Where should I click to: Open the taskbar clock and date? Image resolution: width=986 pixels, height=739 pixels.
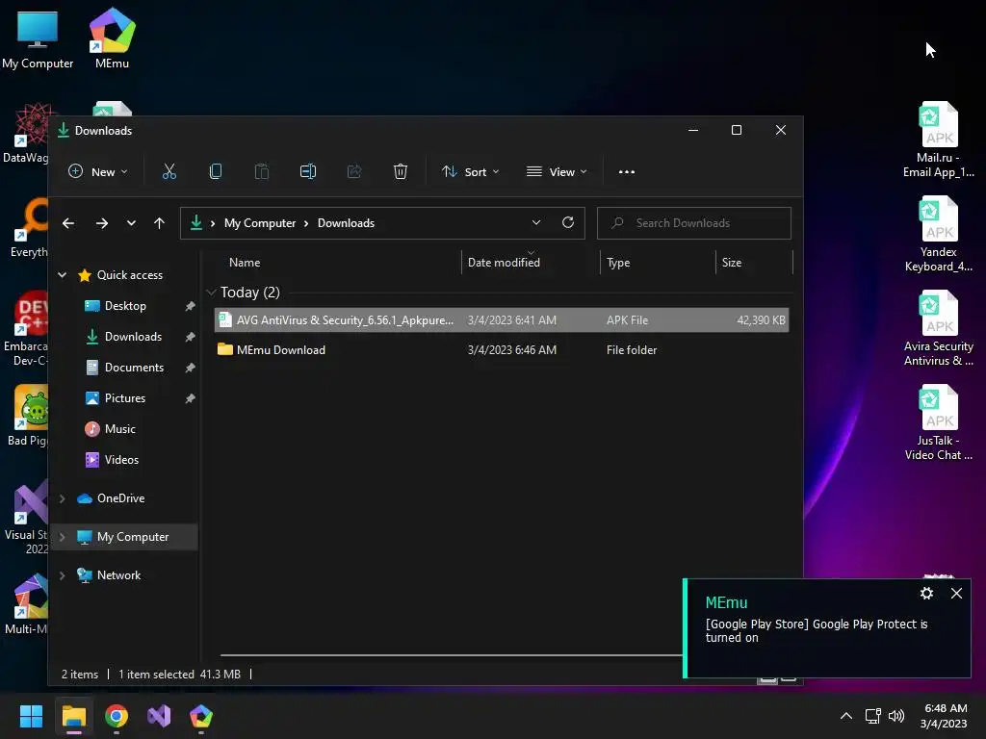pos(946,716)
